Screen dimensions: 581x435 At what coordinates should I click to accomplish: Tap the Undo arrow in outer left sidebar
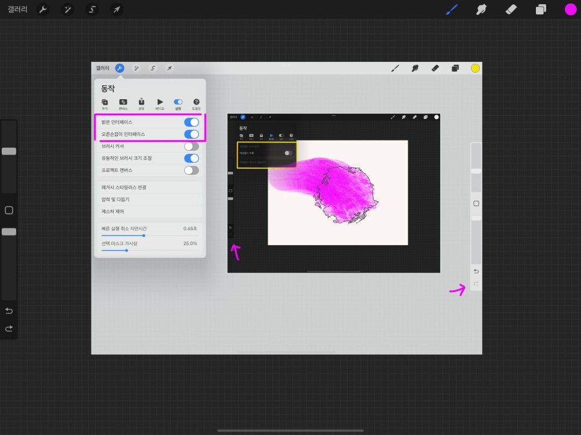(x=9, y=311)
